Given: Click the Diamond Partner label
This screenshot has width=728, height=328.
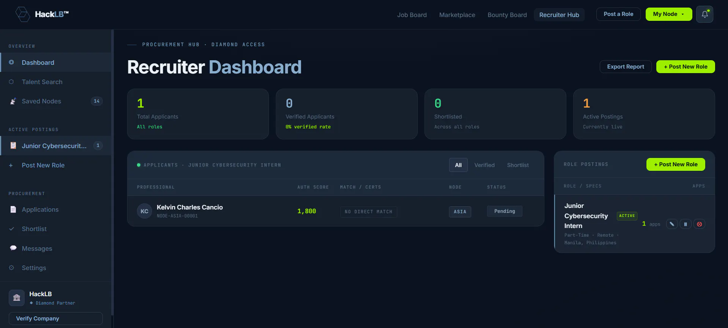Looking at the screenshot, I should point(55,303).
